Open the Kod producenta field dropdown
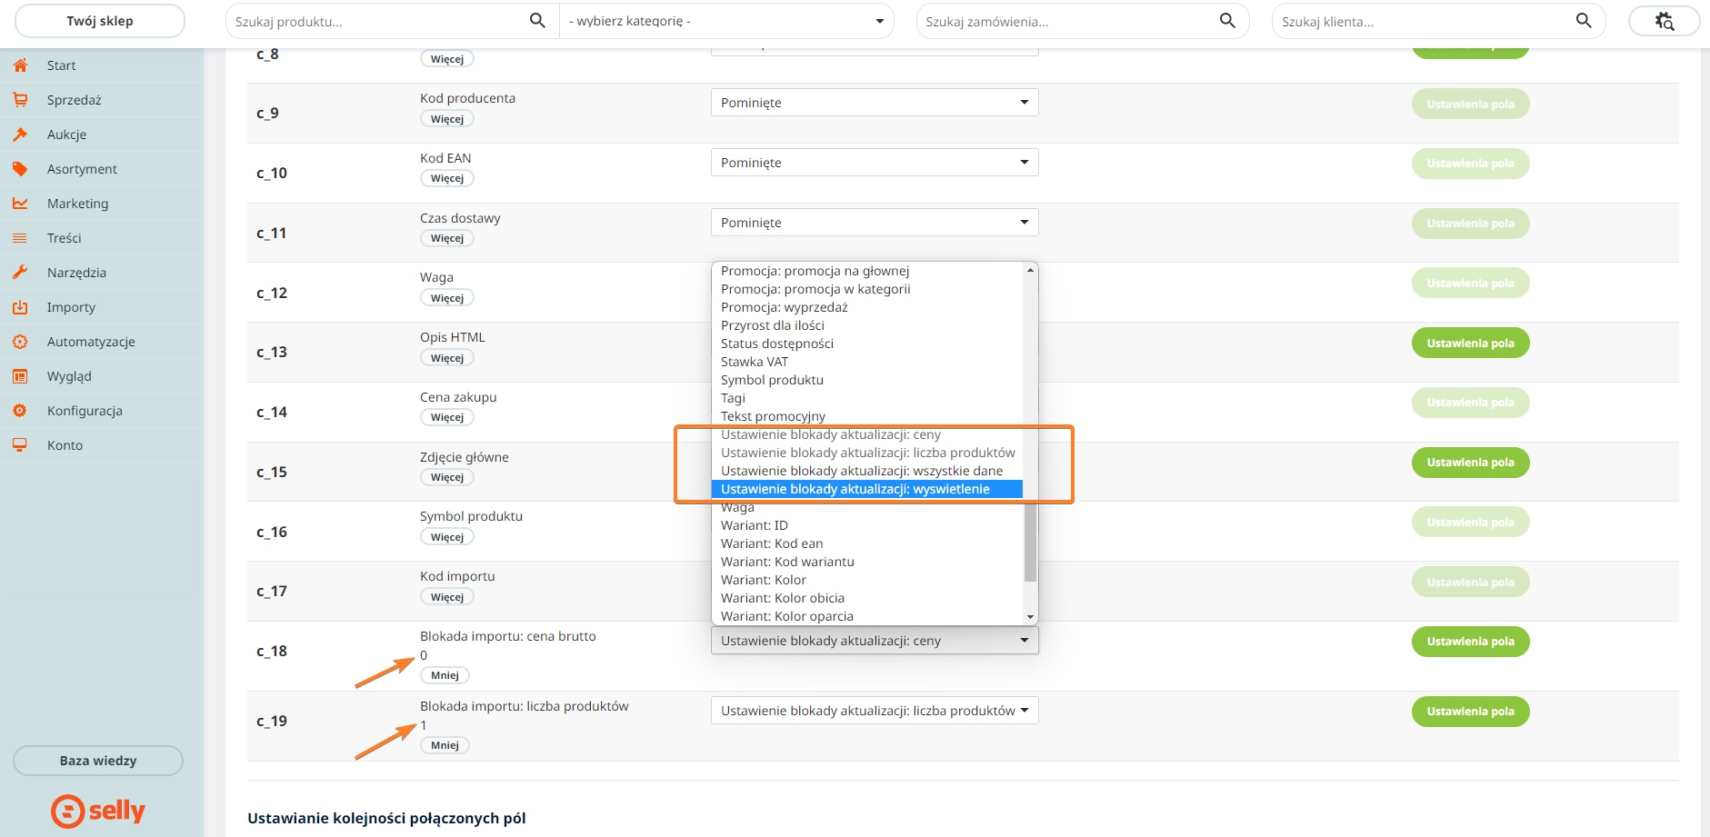Viewport: 1710px width, 837px height. 874,103
